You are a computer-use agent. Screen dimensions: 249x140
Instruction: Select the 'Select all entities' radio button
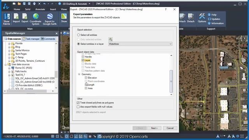pyautogui.click(x=79, y=35)
